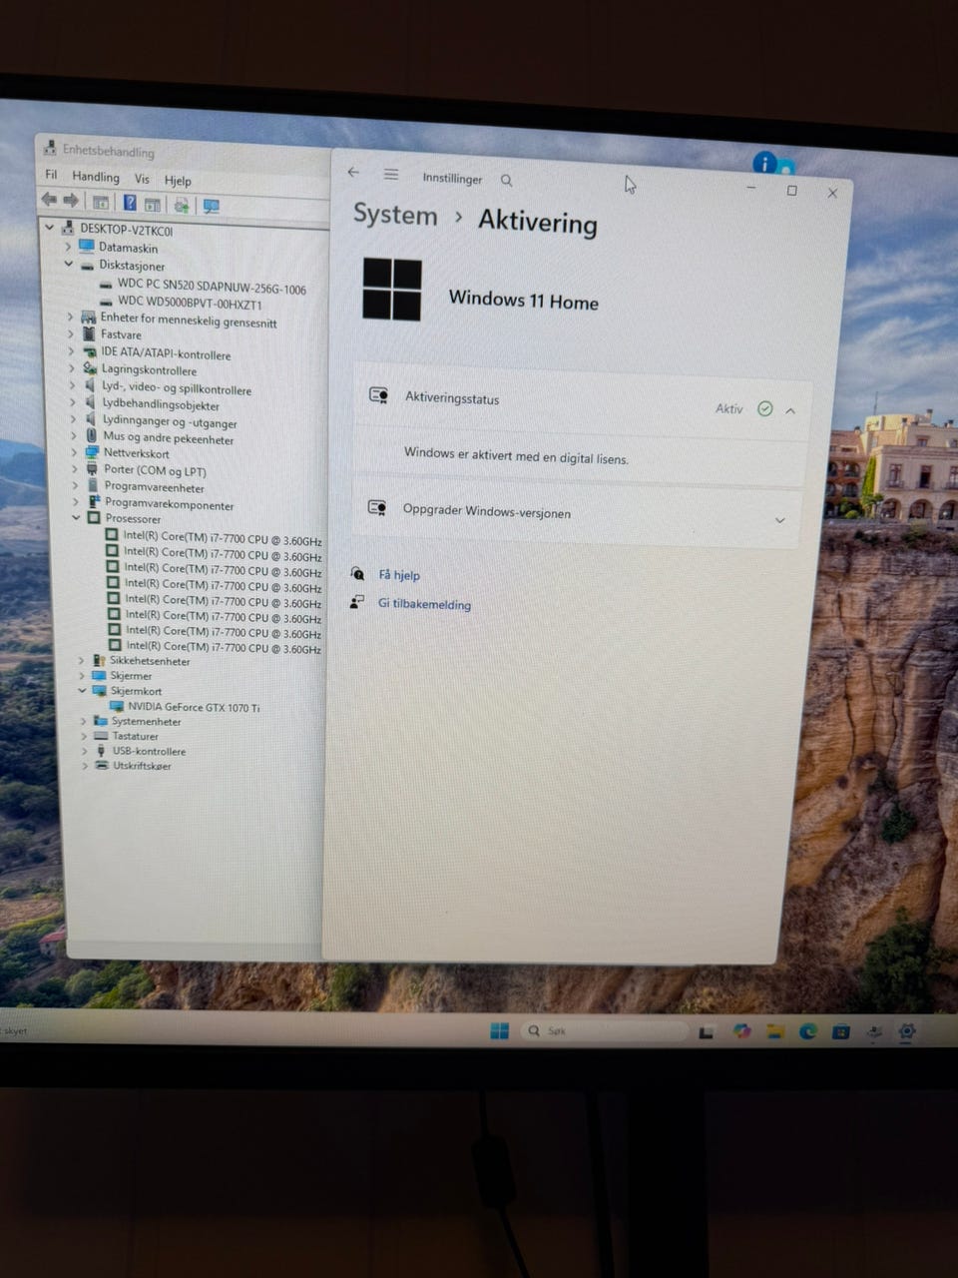Click the Søk taskbar search box
The image size is (958, 1278).
tap(604, 1030)
